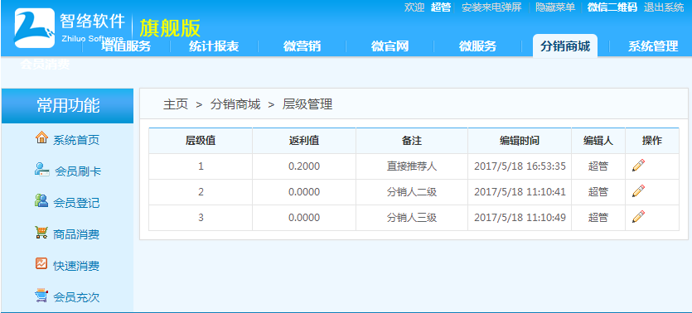Click 层级管理 in the breadcrumb
Viewport: 692px width, 313px height.
(307, 104)
